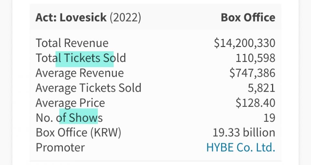Click the Average Tickets Sold label
311x165 pixels.
tap(88, 88)
